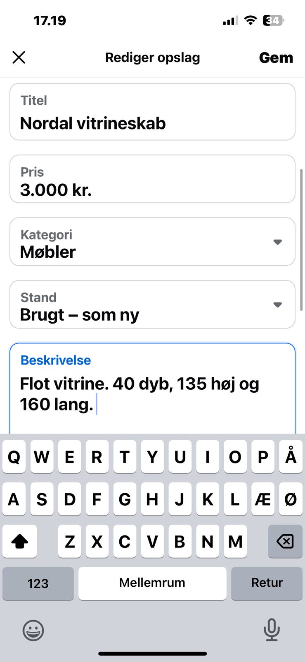
Task: Open the emoji keyboard
Action: (x=33, y=631)
